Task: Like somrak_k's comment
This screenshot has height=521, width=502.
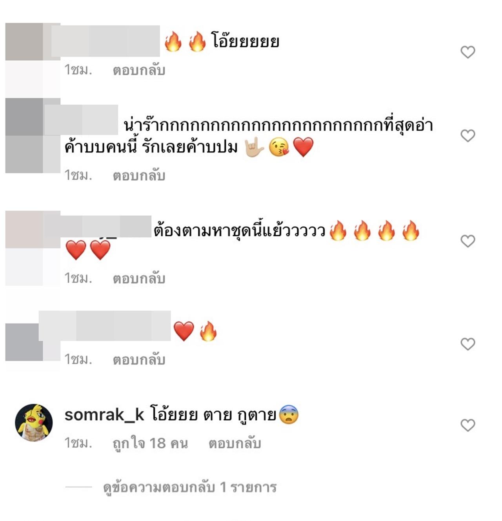Action: pos(467,425)
